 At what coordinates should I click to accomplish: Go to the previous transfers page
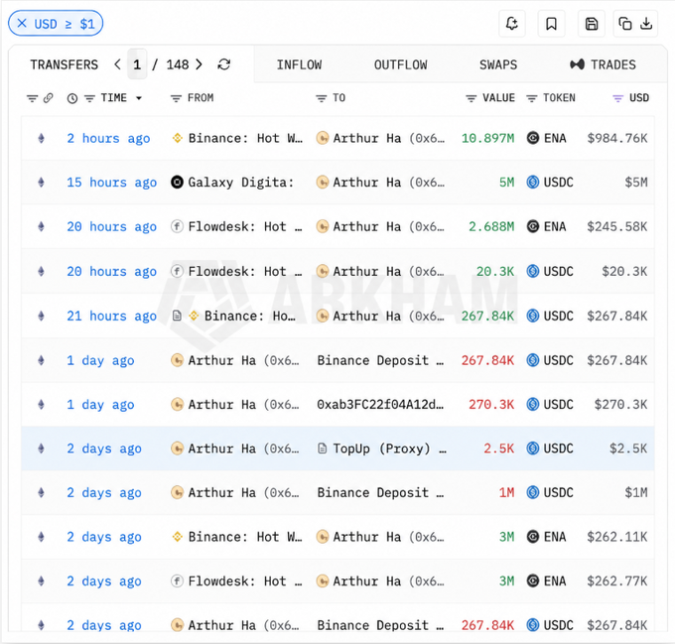click(117, 64)
